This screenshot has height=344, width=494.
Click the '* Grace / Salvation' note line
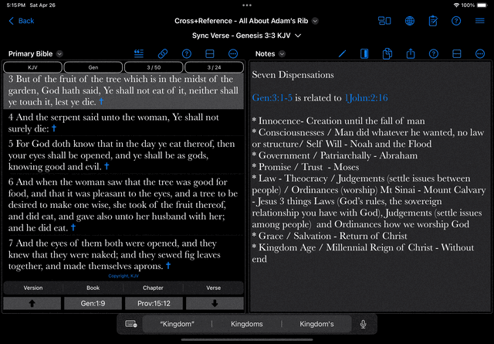(330, 236)
